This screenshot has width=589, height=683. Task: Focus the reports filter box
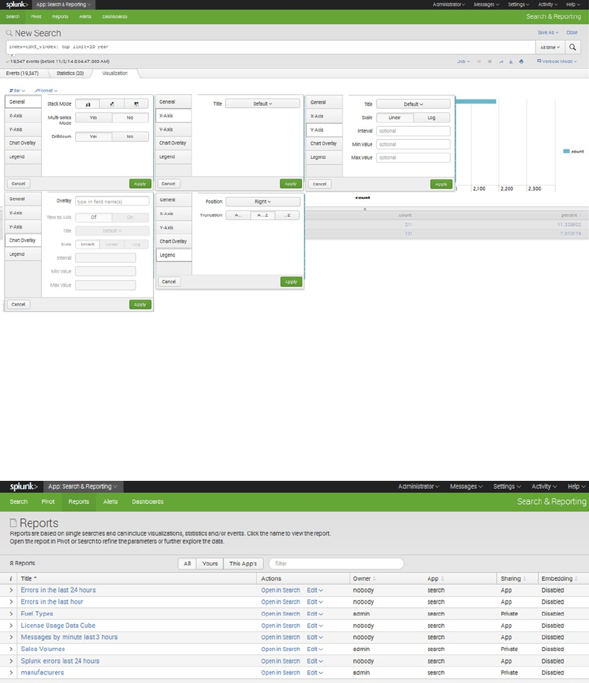[x=336, y=563]
